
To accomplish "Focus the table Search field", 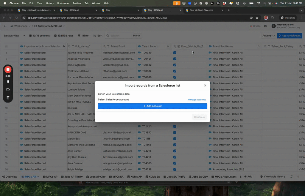I will tap(121, 36).
